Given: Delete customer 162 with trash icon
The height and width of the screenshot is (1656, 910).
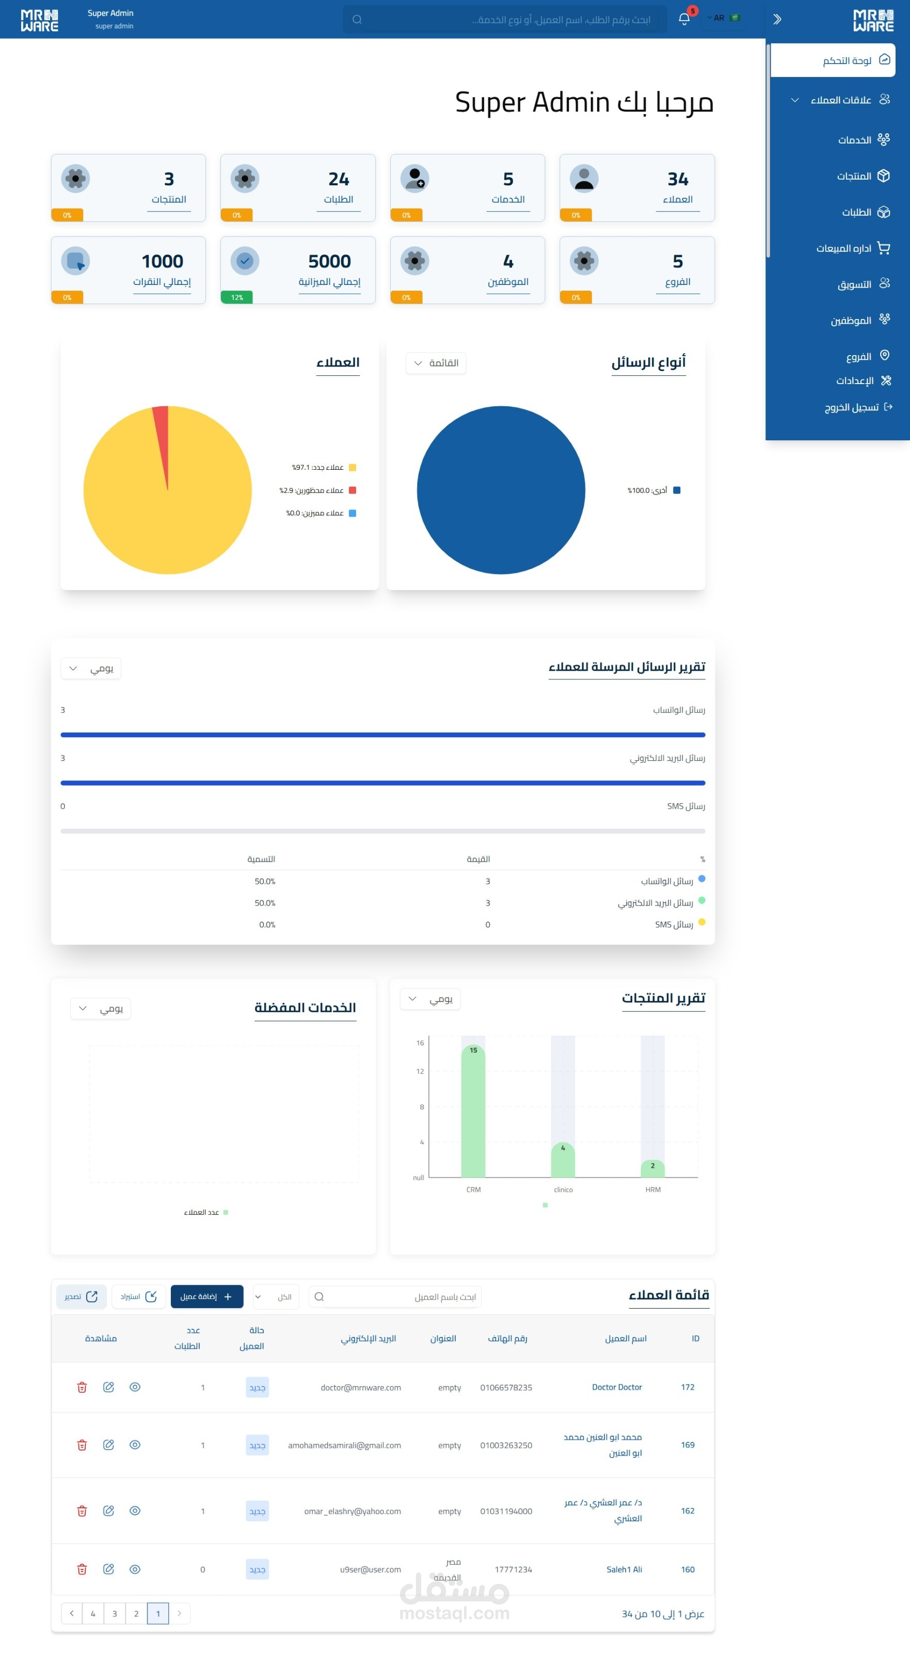Looking at the screenshot, I should click(x=82, y=1511).
